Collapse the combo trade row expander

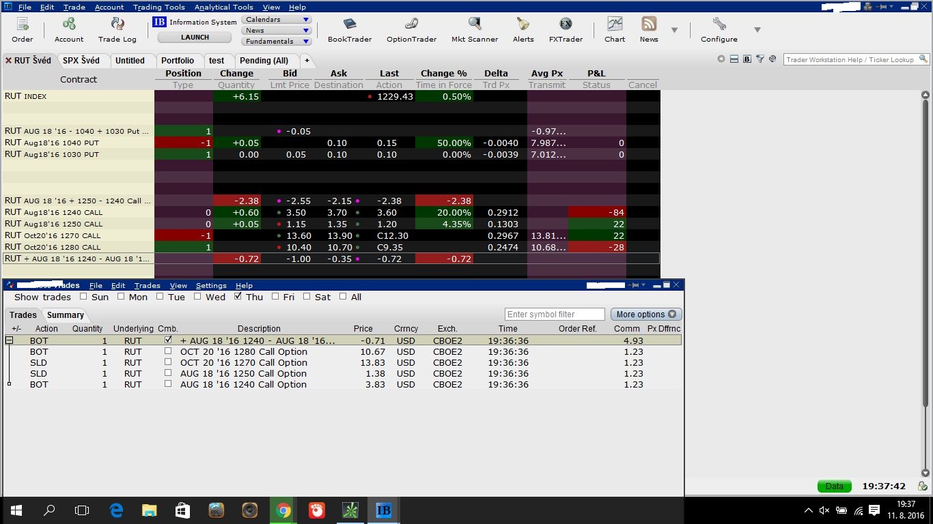pyautogui.click(x=9, y=340)
